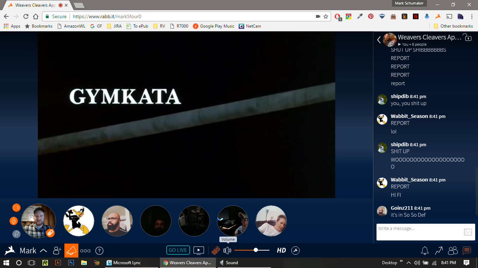
Task: Mute the room with the speaker volume icon
Action: pos(227,250)
